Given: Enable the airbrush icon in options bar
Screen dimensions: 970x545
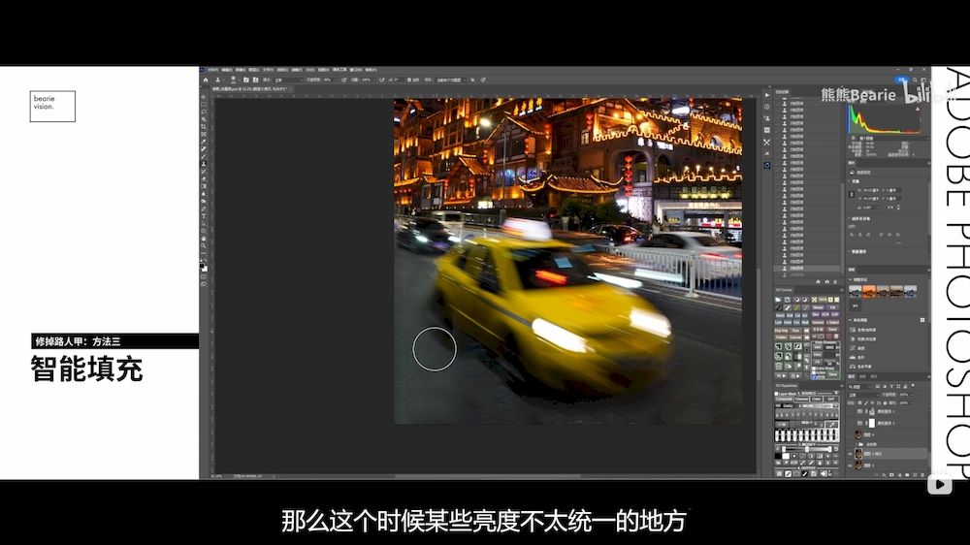Looking at the screenshot, I should pyautogui.click(x=381, y=80).
